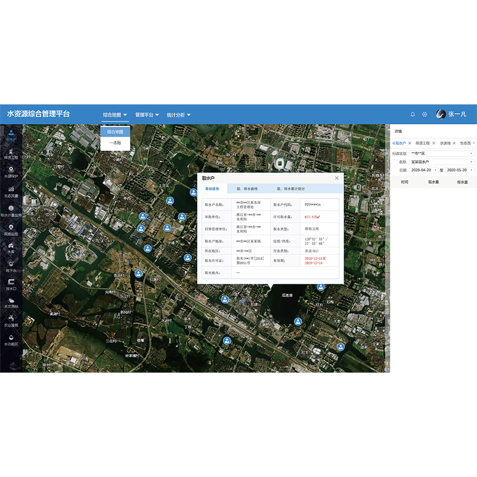
Task: Select the 取水户 layer icon in sidebar
Action: [x=11, y=137]
